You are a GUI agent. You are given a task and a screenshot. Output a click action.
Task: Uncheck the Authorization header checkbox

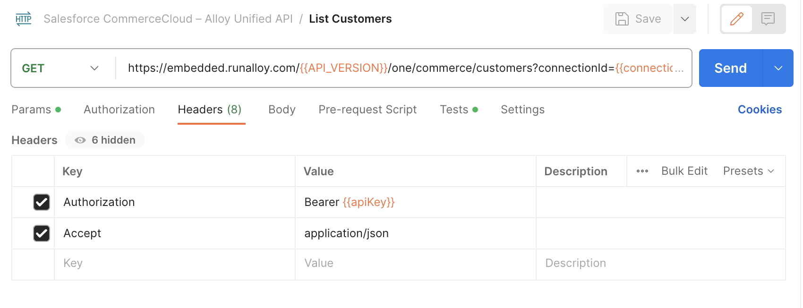pyautogui.click(x=42, y=202)
